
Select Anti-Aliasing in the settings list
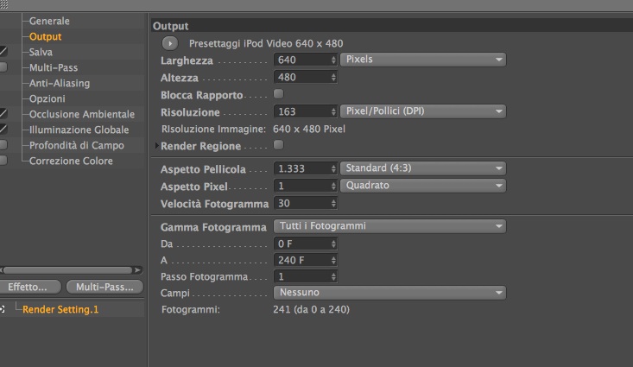60,83
